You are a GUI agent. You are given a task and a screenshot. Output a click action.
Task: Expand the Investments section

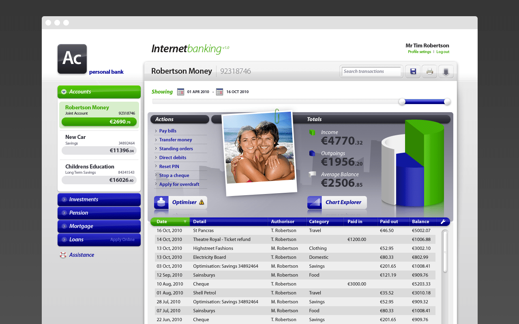coord(64,199)
